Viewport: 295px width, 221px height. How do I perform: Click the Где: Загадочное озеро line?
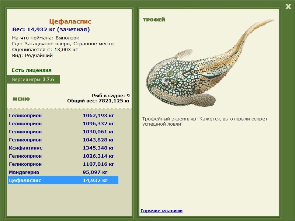click(x=63, y=44)
